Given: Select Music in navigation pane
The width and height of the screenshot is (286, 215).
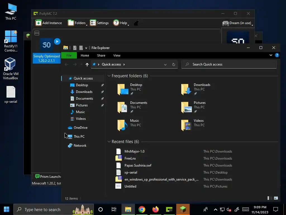Looking at the screenshot, I should point(80,112).
